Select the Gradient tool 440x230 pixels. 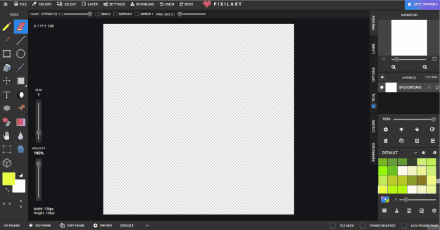pos(21,122)
